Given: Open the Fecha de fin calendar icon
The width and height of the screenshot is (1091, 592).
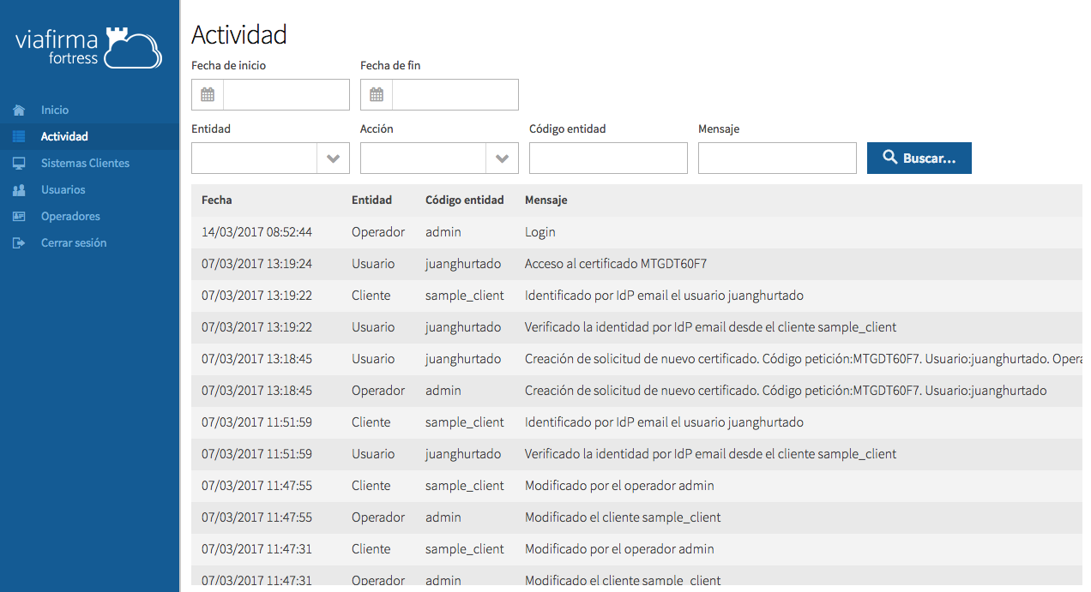Looking at the screenshot, I should (377, 94).
